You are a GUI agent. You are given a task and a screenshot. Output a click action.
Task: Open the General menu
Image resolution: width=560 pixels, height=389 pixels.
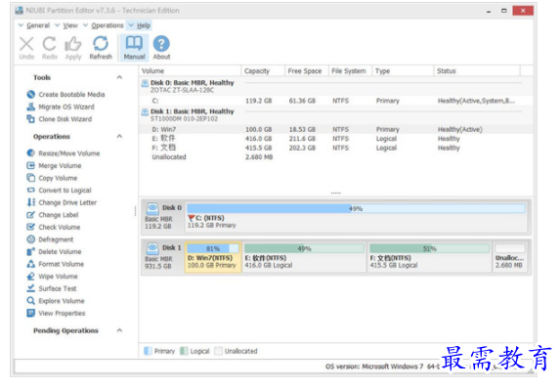pos(34,25)
